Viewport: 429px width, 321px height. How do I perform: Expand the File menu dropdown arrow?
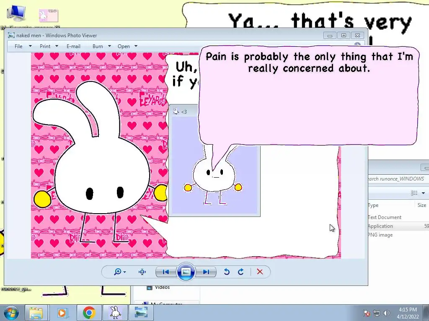pos(30,46)
